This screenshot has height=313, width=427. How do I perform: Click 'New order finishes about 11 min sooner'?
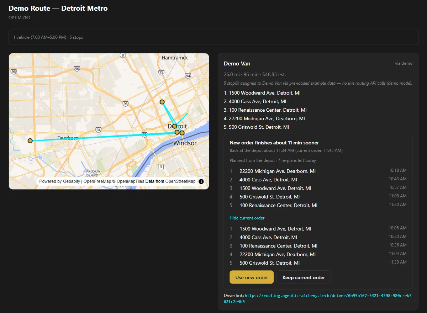pos(274,143)
